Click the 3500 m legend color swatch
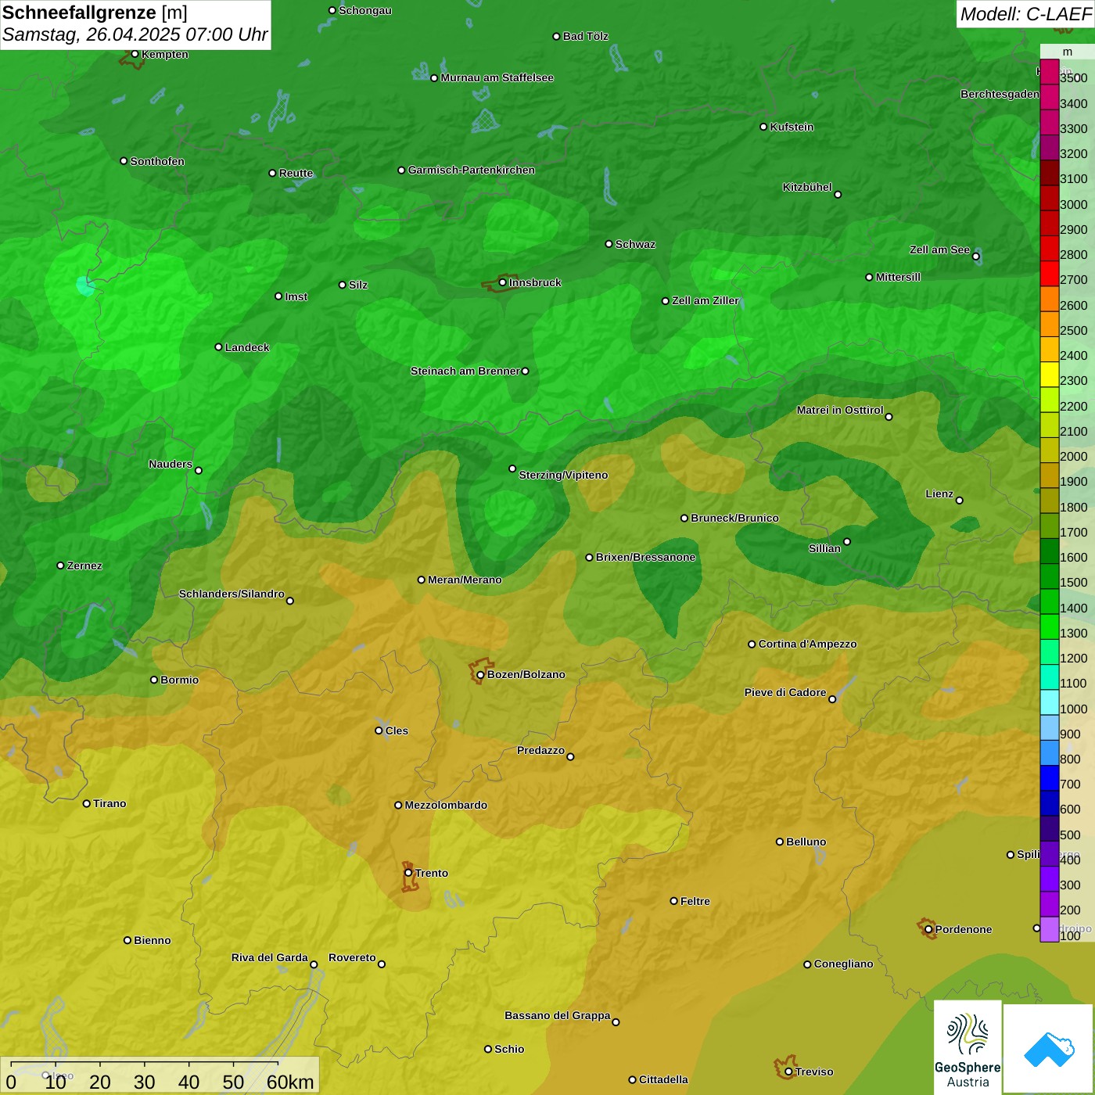The width and height of the screenshot is (1095, 1095). (1049, 72)
